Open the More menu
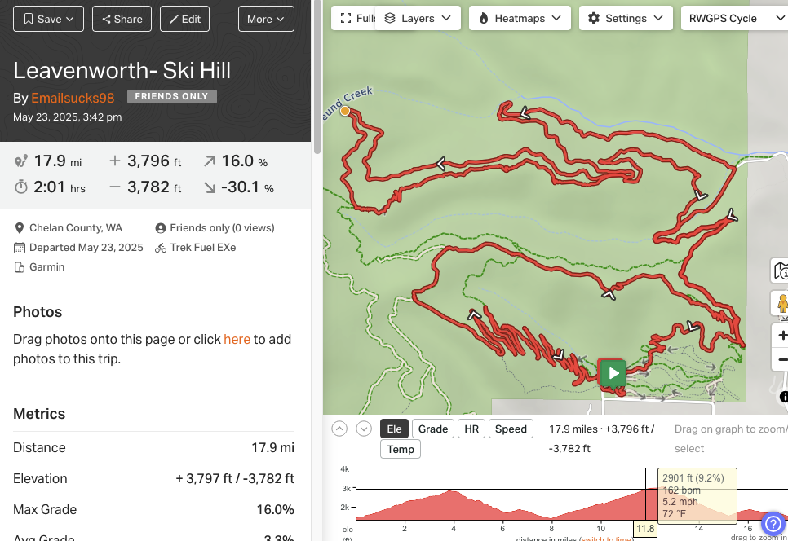 click(266, 19)
